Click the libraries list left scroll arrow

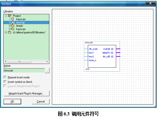point(6,61)
